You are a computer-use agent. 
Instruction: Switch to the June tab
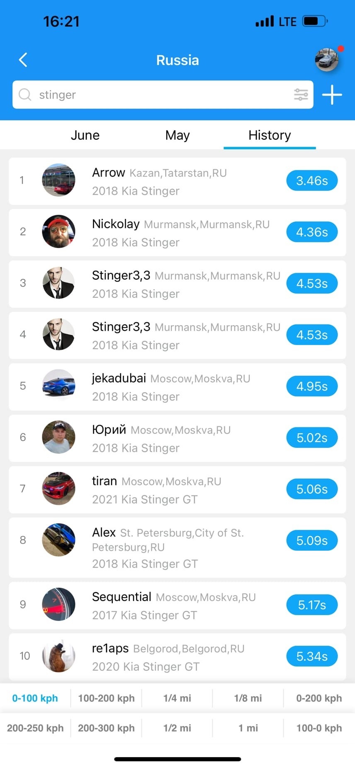tap(85, 135)
